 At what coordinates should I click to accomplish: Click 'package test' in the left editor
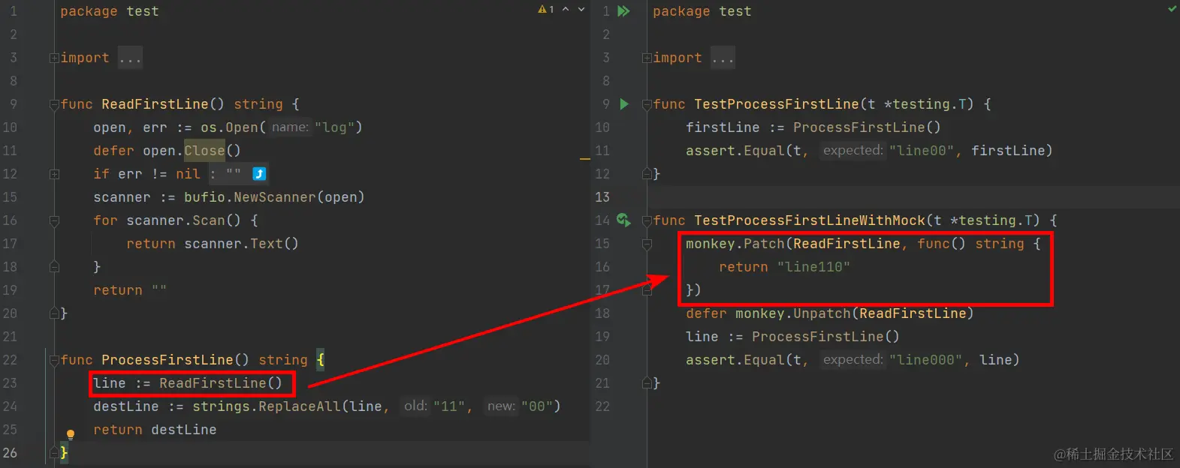pyautogui.click(x=110, y=11)
